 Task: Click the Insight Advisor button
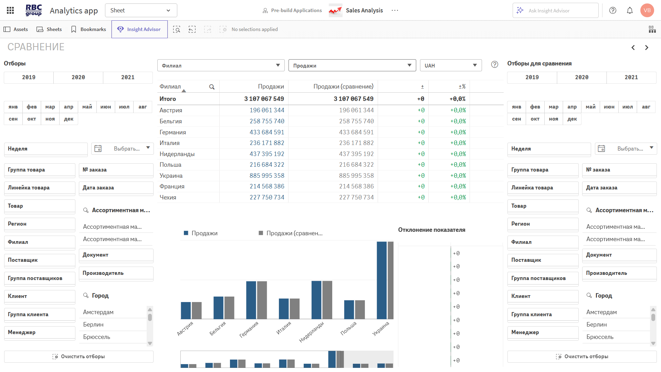click(139, 29)
